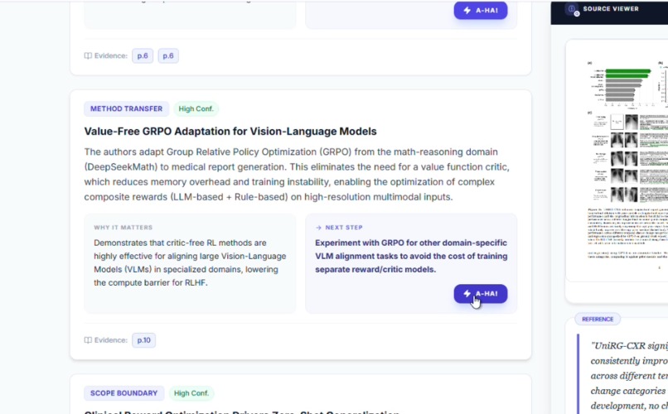668x414 pixels.
Task: Click the Source Viewer info icon
Action: pyautogui.click(x=572, y=9)
